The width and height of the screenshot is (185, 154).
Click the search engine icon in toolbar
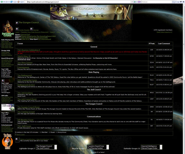pyautogui.click(x=139, y=2)
